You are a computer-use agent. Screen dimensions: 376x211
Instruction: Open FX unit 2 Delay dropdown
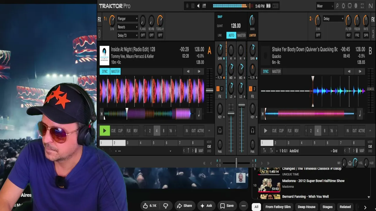point(333,19)
